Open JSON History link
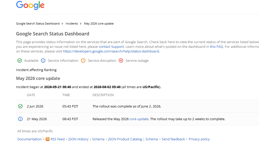 tap(78, 139)
